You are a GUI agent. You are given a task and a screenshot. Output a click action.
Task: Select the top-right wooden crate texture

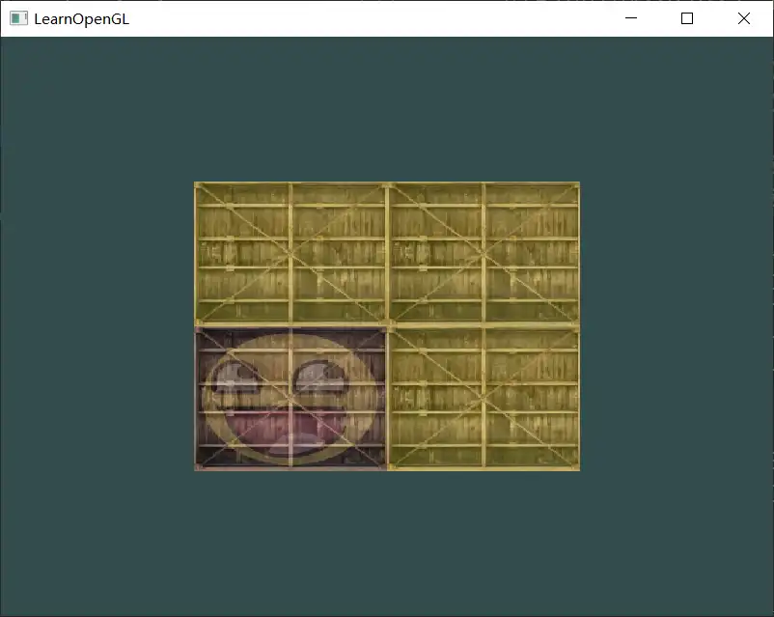(x=484, y=253)
